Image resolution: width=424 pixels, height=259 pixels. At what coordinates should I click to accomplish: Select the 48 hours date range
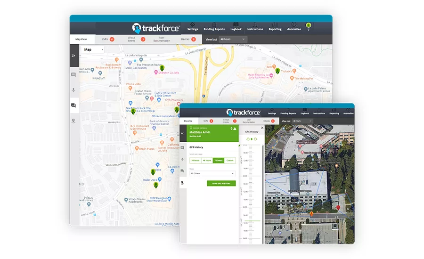207,160
